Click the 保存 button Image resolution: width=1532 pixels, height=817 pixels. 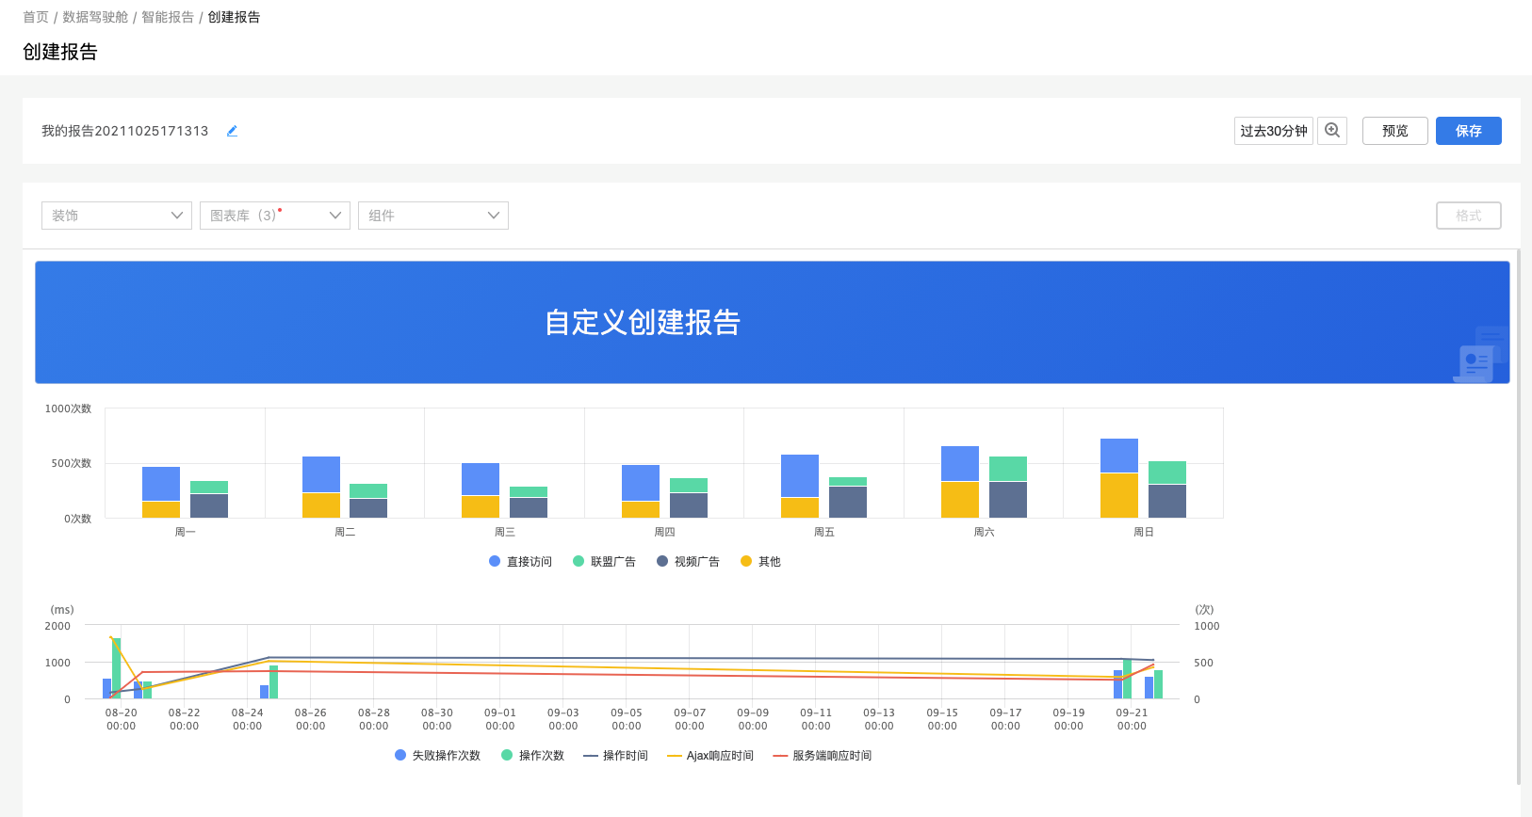coord(1469,131)
